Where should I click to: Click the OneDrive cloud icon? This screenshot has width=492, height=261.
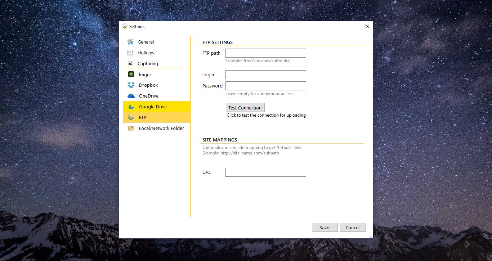131,96
